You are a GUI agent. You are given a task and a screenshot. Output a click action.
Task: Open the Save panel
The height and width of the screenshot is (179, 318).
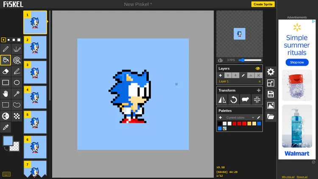coord(271,94)
